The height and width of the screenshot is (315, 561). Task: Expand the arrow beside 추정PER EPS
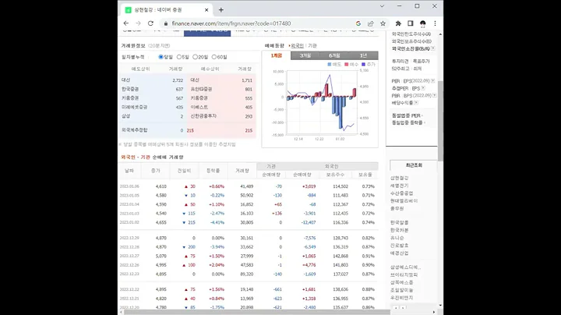[423, 88]
